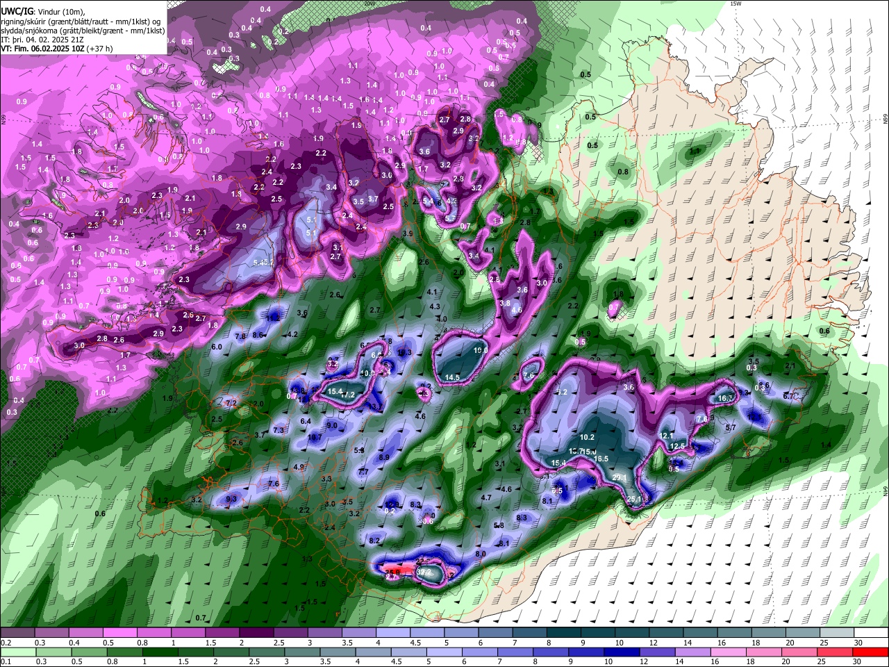Screen dimensions: 889x667
Task: Click the dark teal swatch starting at 8 in the upper legend row
Action: click(x=565, y=634)
